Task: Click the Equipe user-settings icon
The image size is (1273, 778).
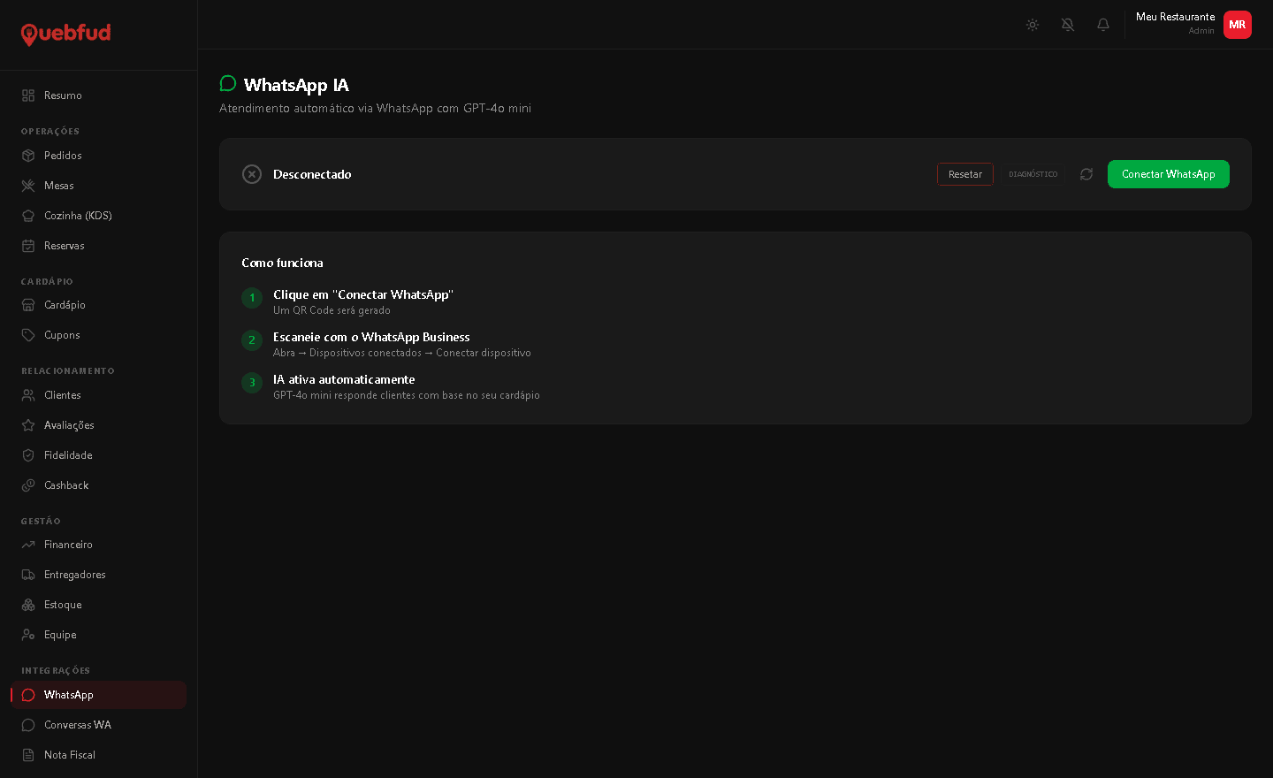Action: click(28, 635)
